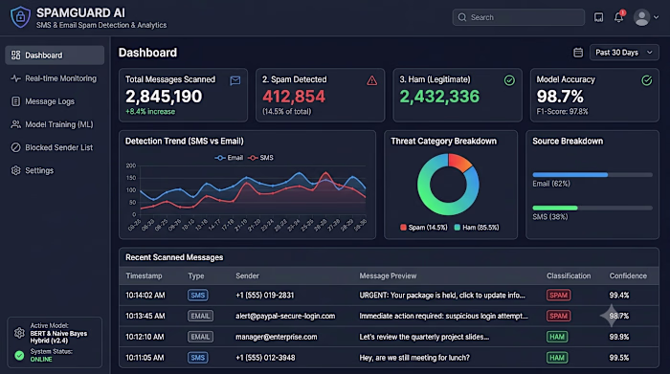Click envelope icon on Total Messages card
670x374 pixels.
pyautogui.click(x=235, y=80)
